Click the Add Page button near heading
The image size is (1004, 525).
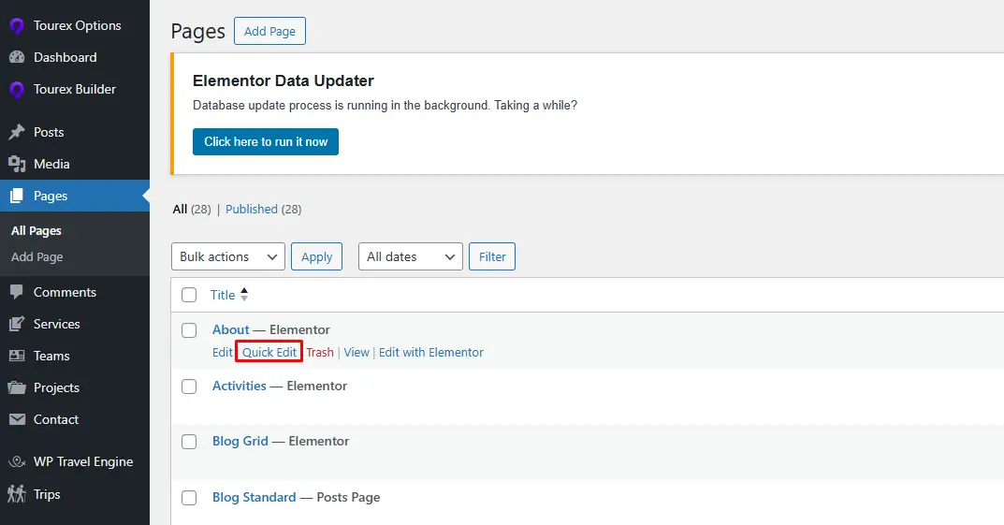[269, 32]
